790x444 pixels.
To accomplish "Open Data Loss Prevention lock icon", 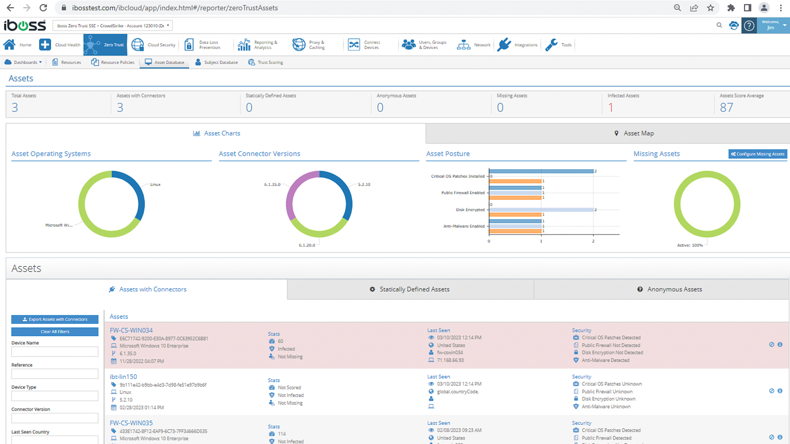I will [x=189, y=45].
